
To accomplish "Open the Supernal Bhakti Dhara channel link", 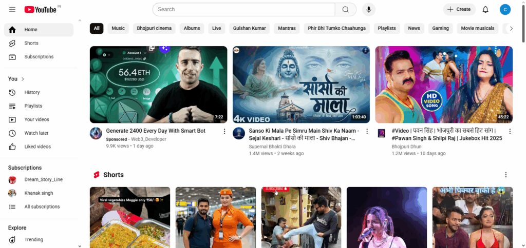I will [x=272, y=147].
